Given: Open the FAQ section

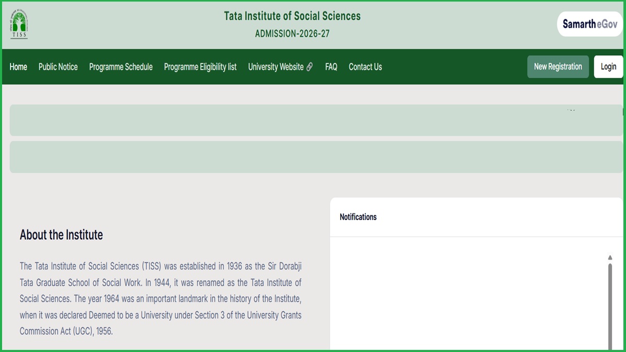Looking at the screenshot, I should click(331, 67).
